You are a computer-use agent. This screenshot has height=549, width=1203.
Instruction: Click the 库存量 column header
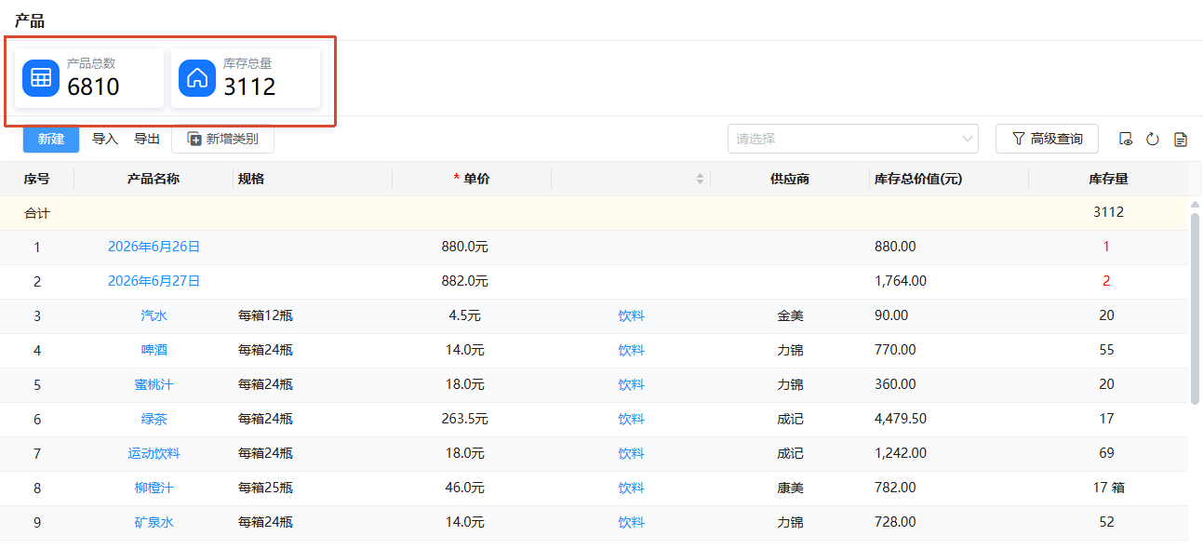(1108, 179)
